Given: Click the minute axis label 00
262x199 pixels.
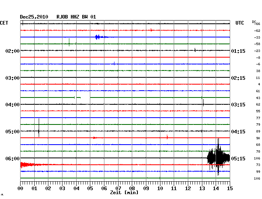Looking at the screenshot, I should tap(21, 189).
